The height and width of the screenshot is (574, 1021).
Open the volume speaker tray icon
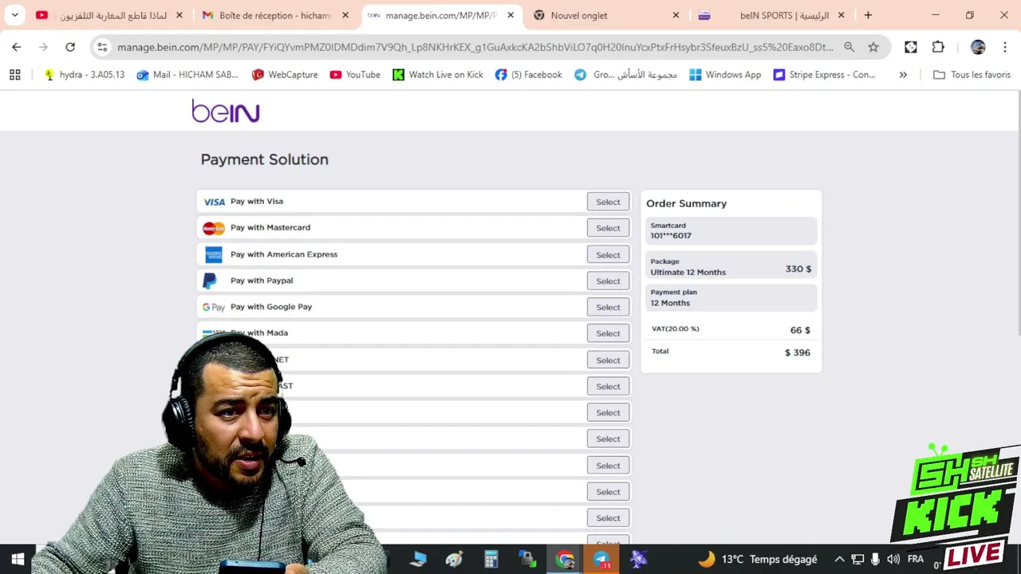[893, 559]
